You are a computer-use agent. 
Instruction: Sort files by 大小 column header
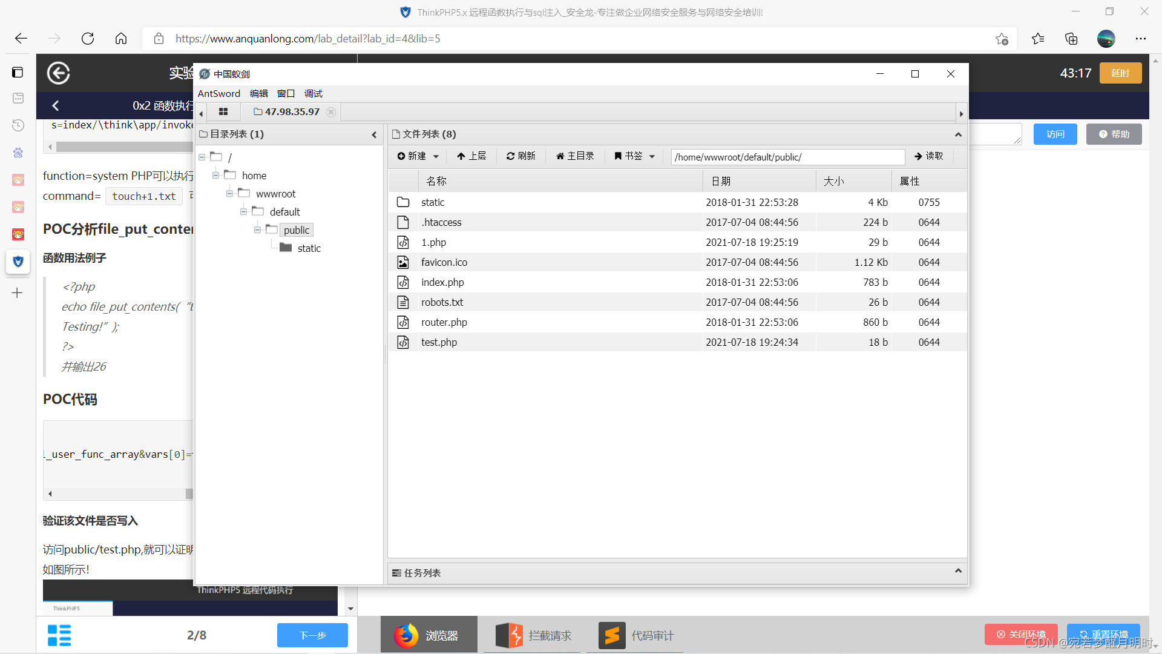tap(854, 181)
